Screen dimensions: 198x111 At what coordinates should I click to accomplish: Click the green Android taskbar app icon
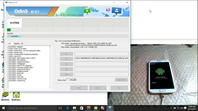coord(96,108)
